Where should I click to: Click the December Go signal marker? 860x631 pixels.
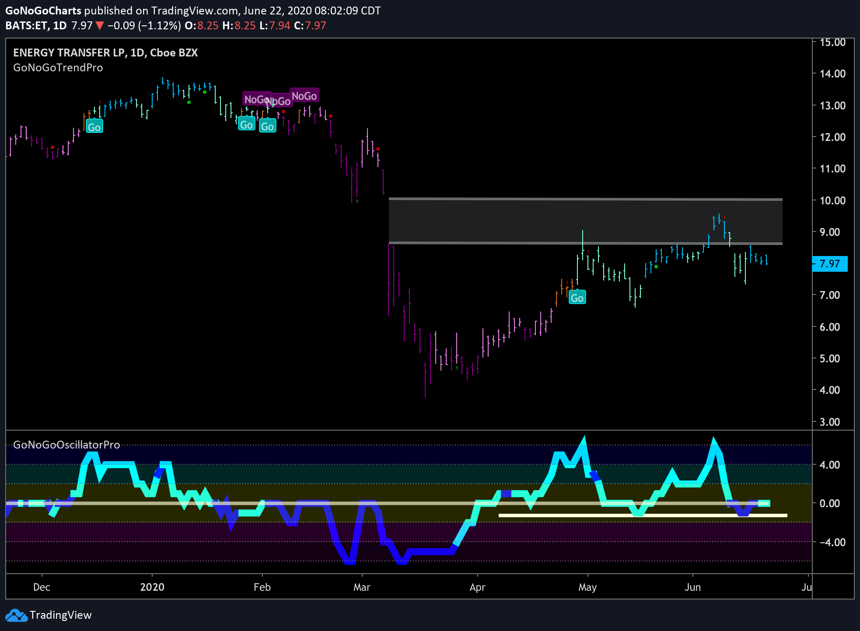tap(94, 126)
